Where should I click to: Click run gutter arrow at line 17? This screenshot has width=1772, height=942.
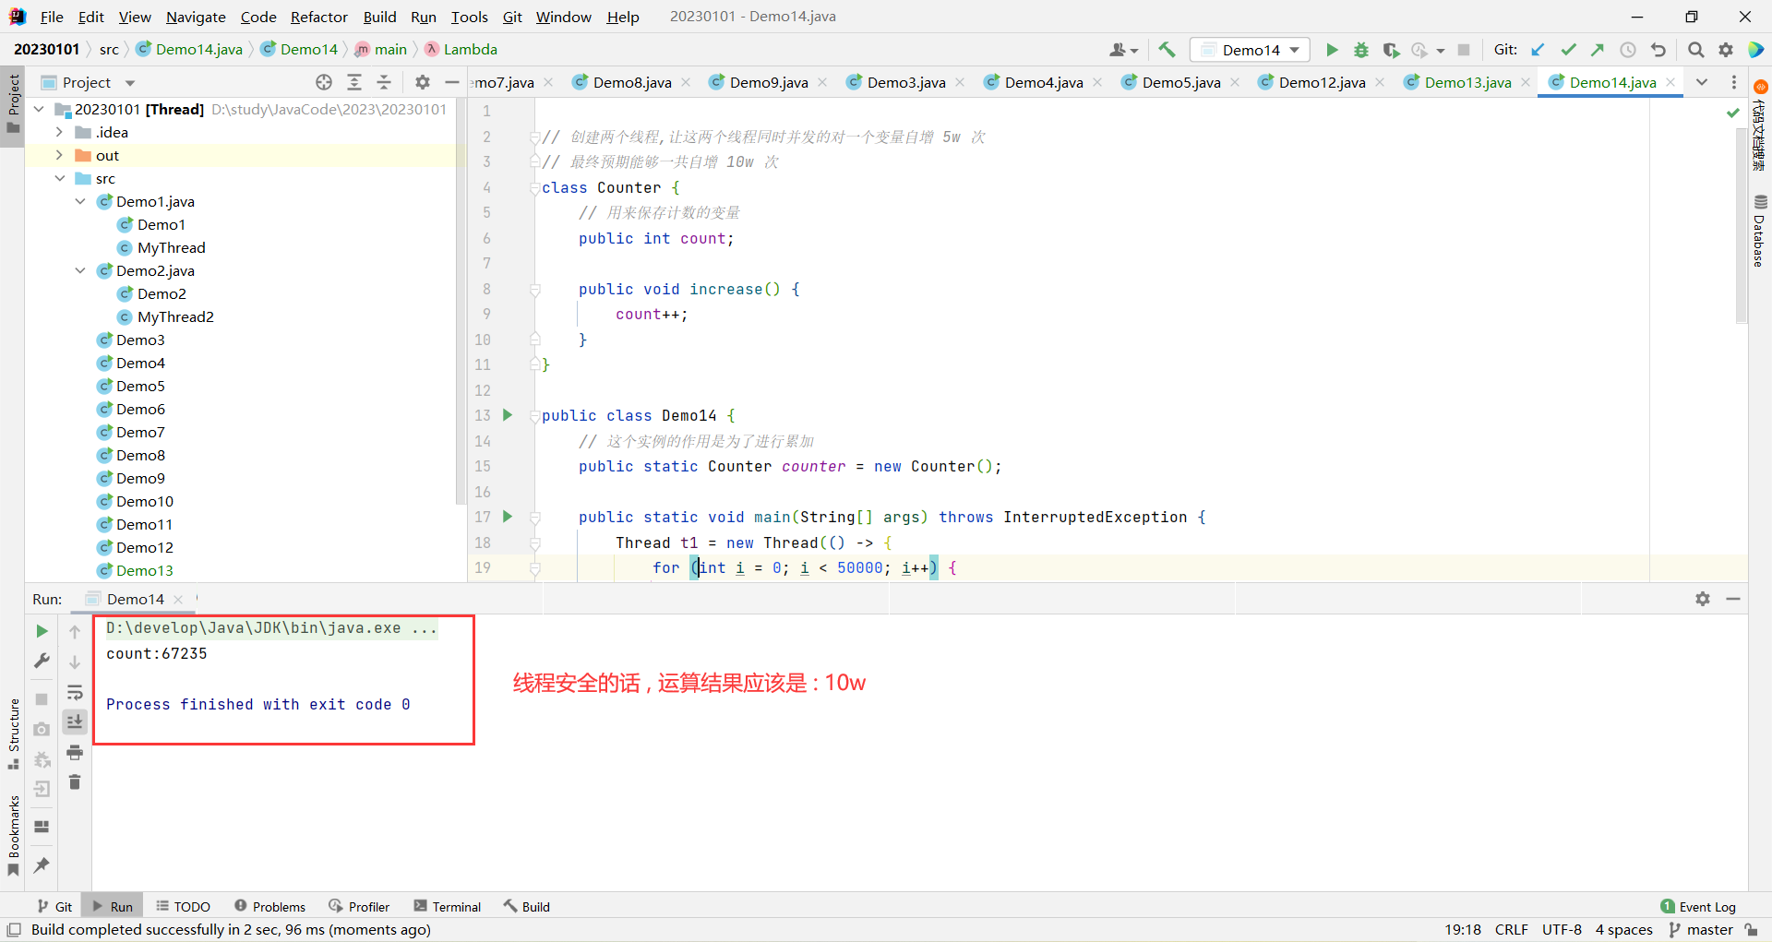tap(508, 517)
